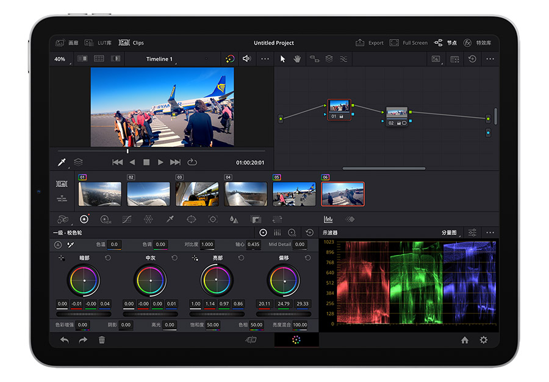Select the arrow pointer tool
549x382 pixels.
pos(282,58)
